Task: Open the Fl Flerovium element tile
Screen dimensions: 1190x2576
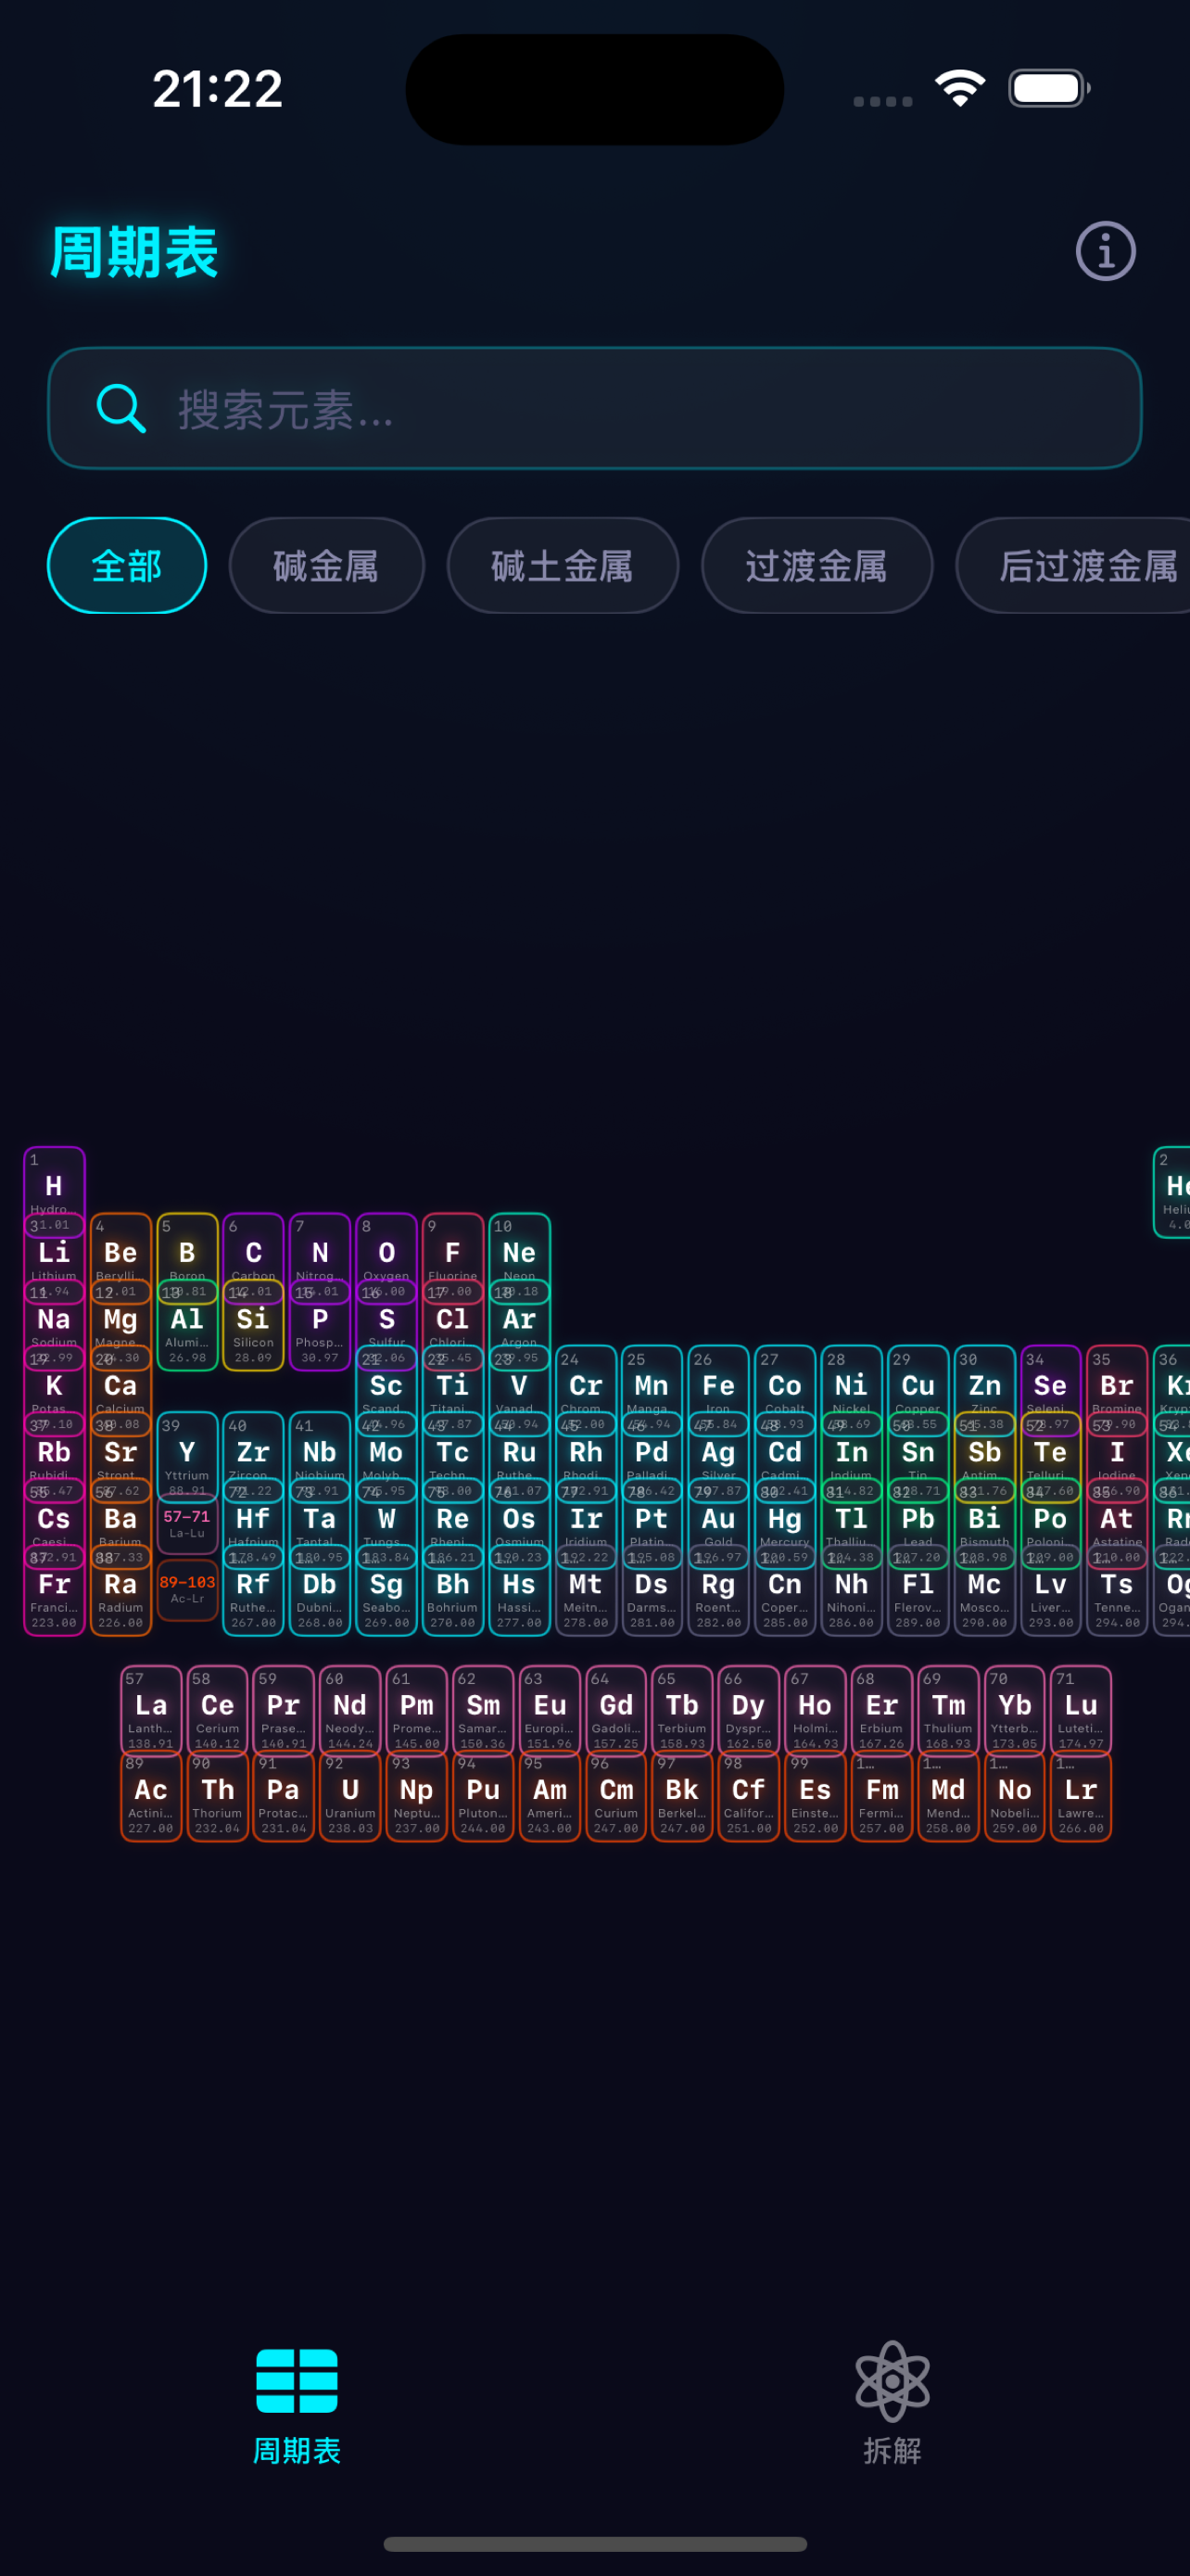Action: [x=918, y=1591]
